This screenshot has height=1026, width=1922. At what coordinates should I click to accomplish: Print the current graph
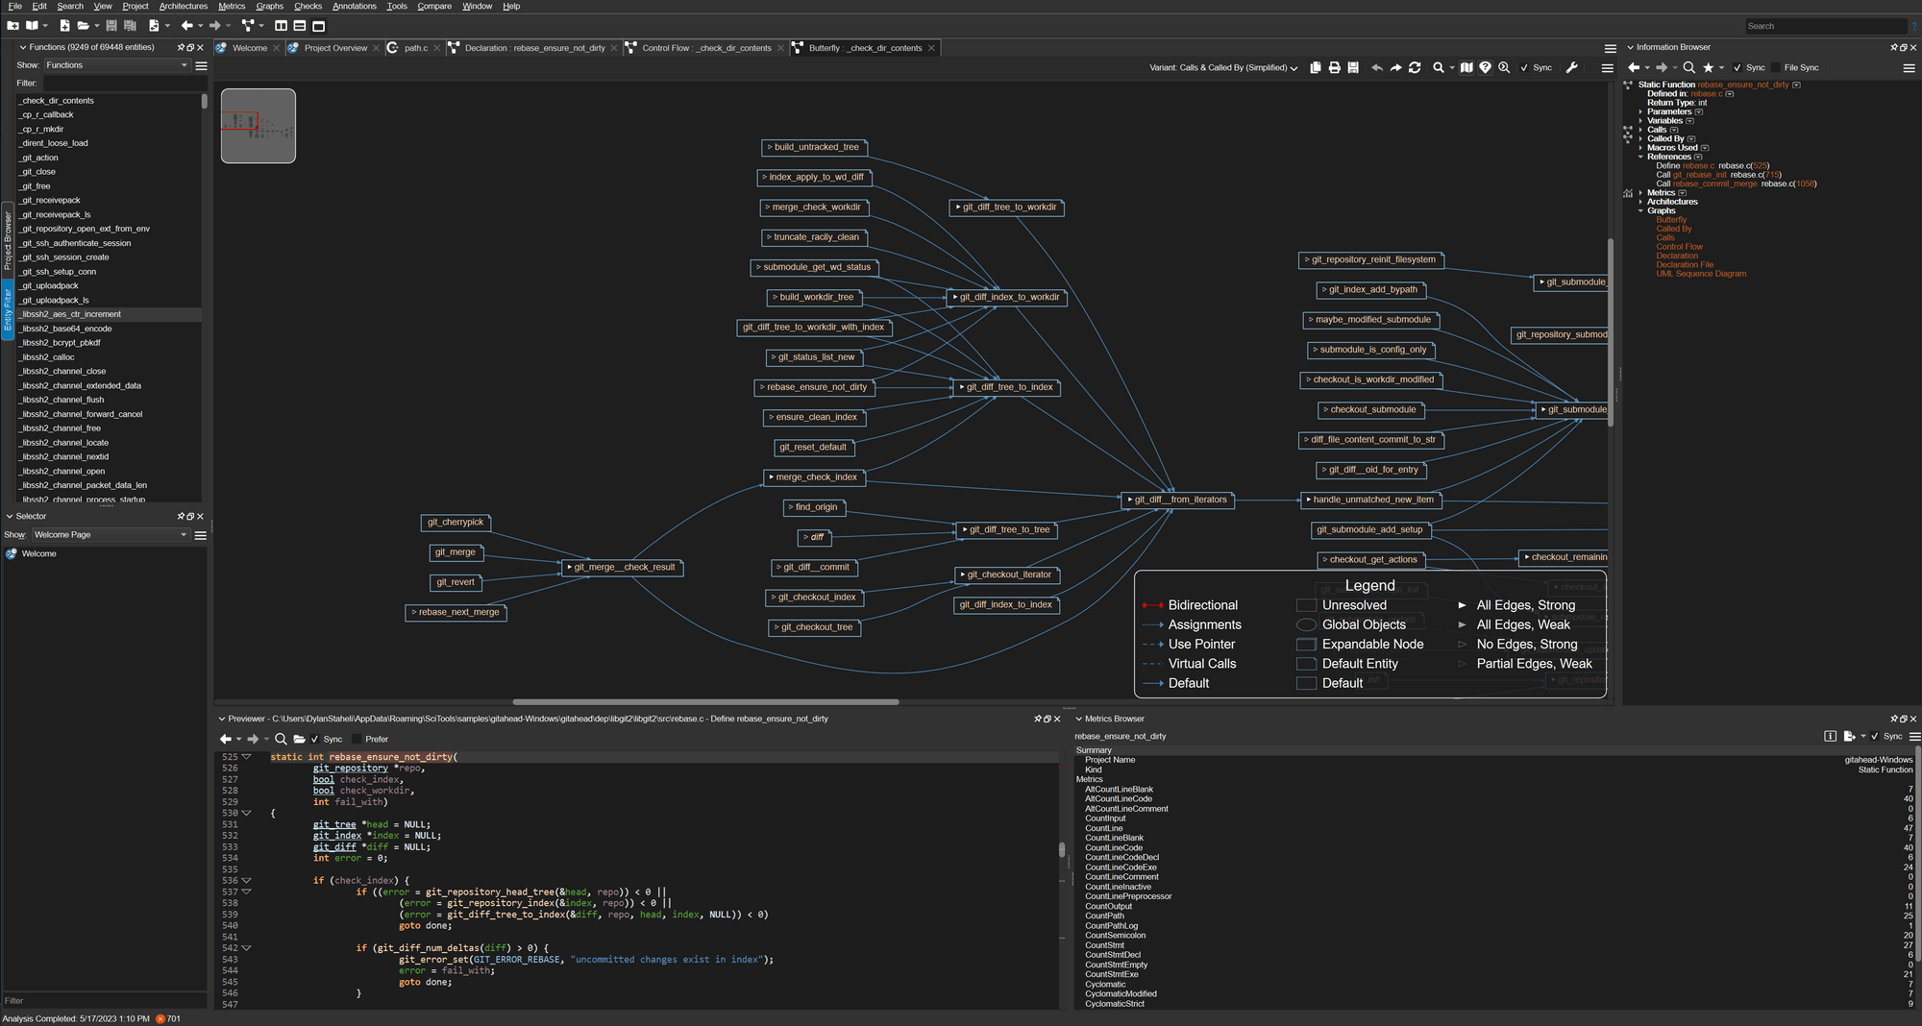1335,67
